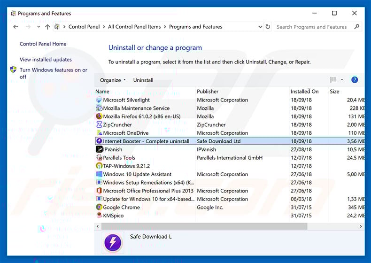The width and height of the screenshot is (371, 263).
Task: Click the scrollbar left arrow
Action: click(x=98, y=226)
